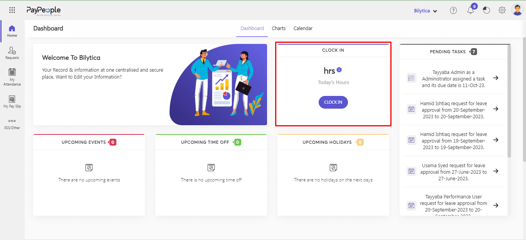
Task: Open the notifications bell
Action: pyautogui.click(x=470, y=10)
